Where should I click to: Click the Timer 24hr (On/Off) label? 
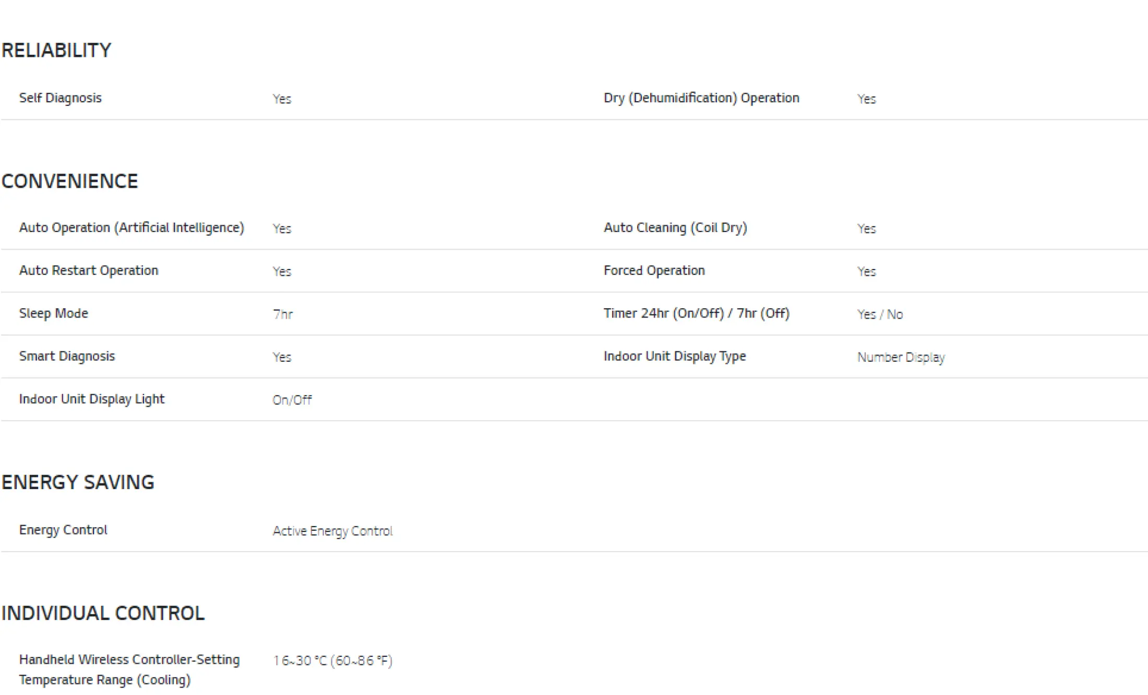[x=696, y=313]
